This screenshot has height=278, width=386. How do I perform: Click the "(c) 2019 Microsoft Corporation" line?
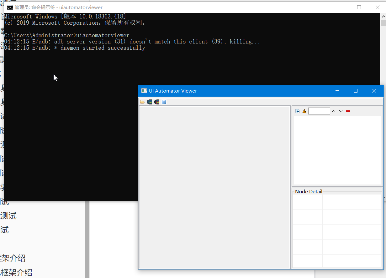pos(75,23)
